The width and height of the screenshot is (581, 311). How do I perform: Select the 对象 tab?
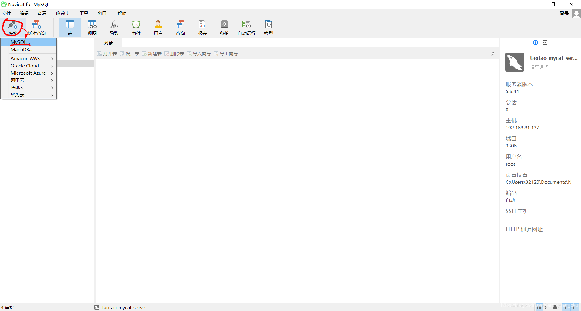click(109, 43)
